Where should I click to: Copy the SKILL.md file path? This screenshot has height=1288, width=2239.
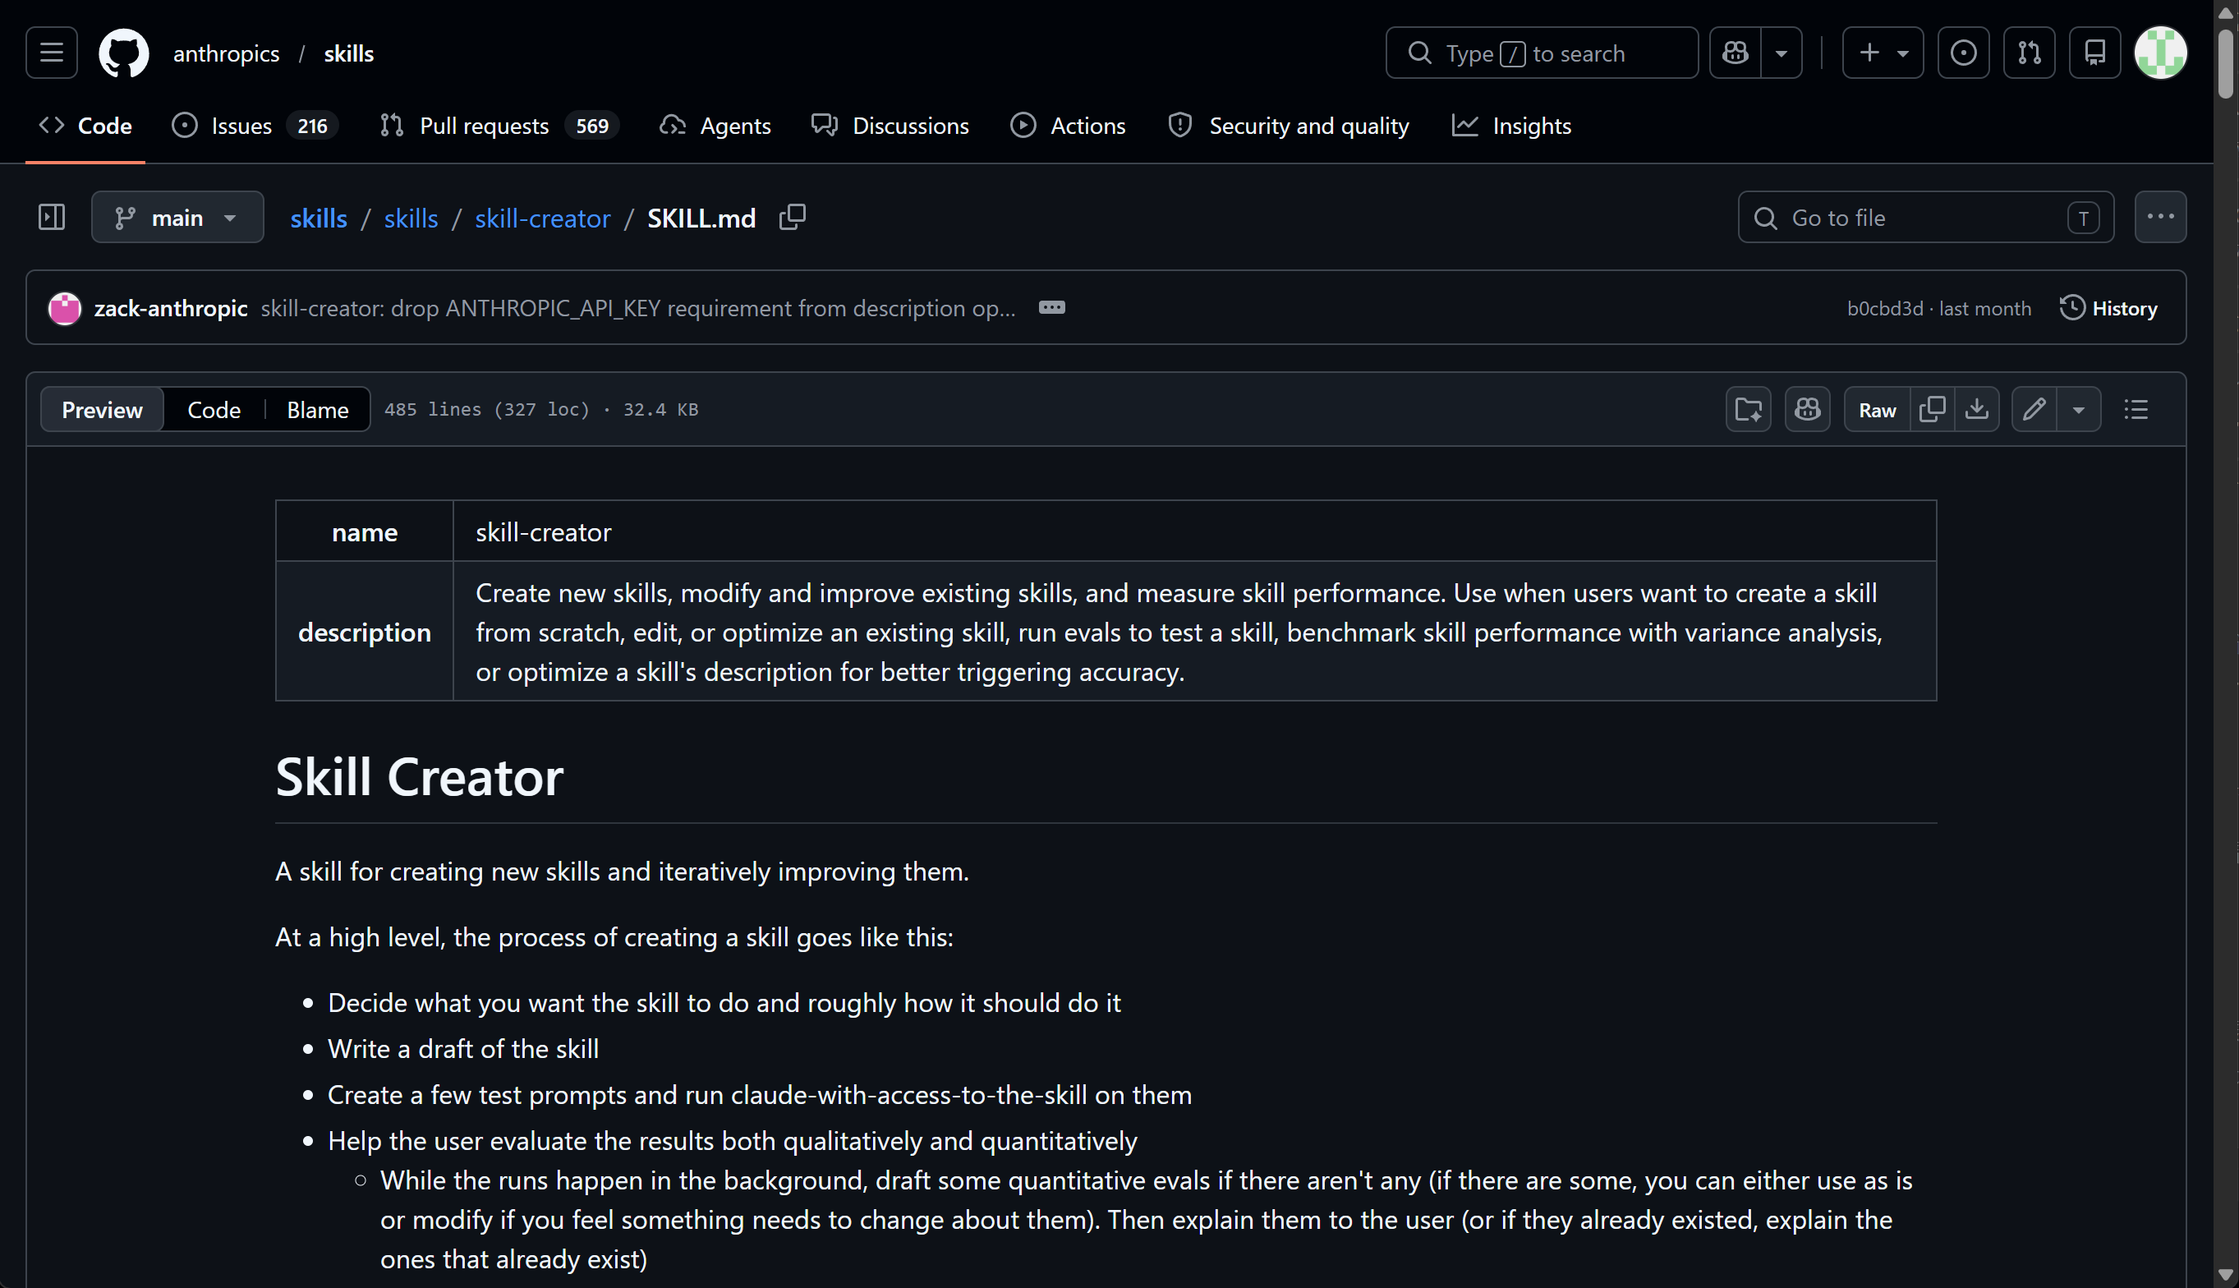pyautogui.click(x=793, y=218)
